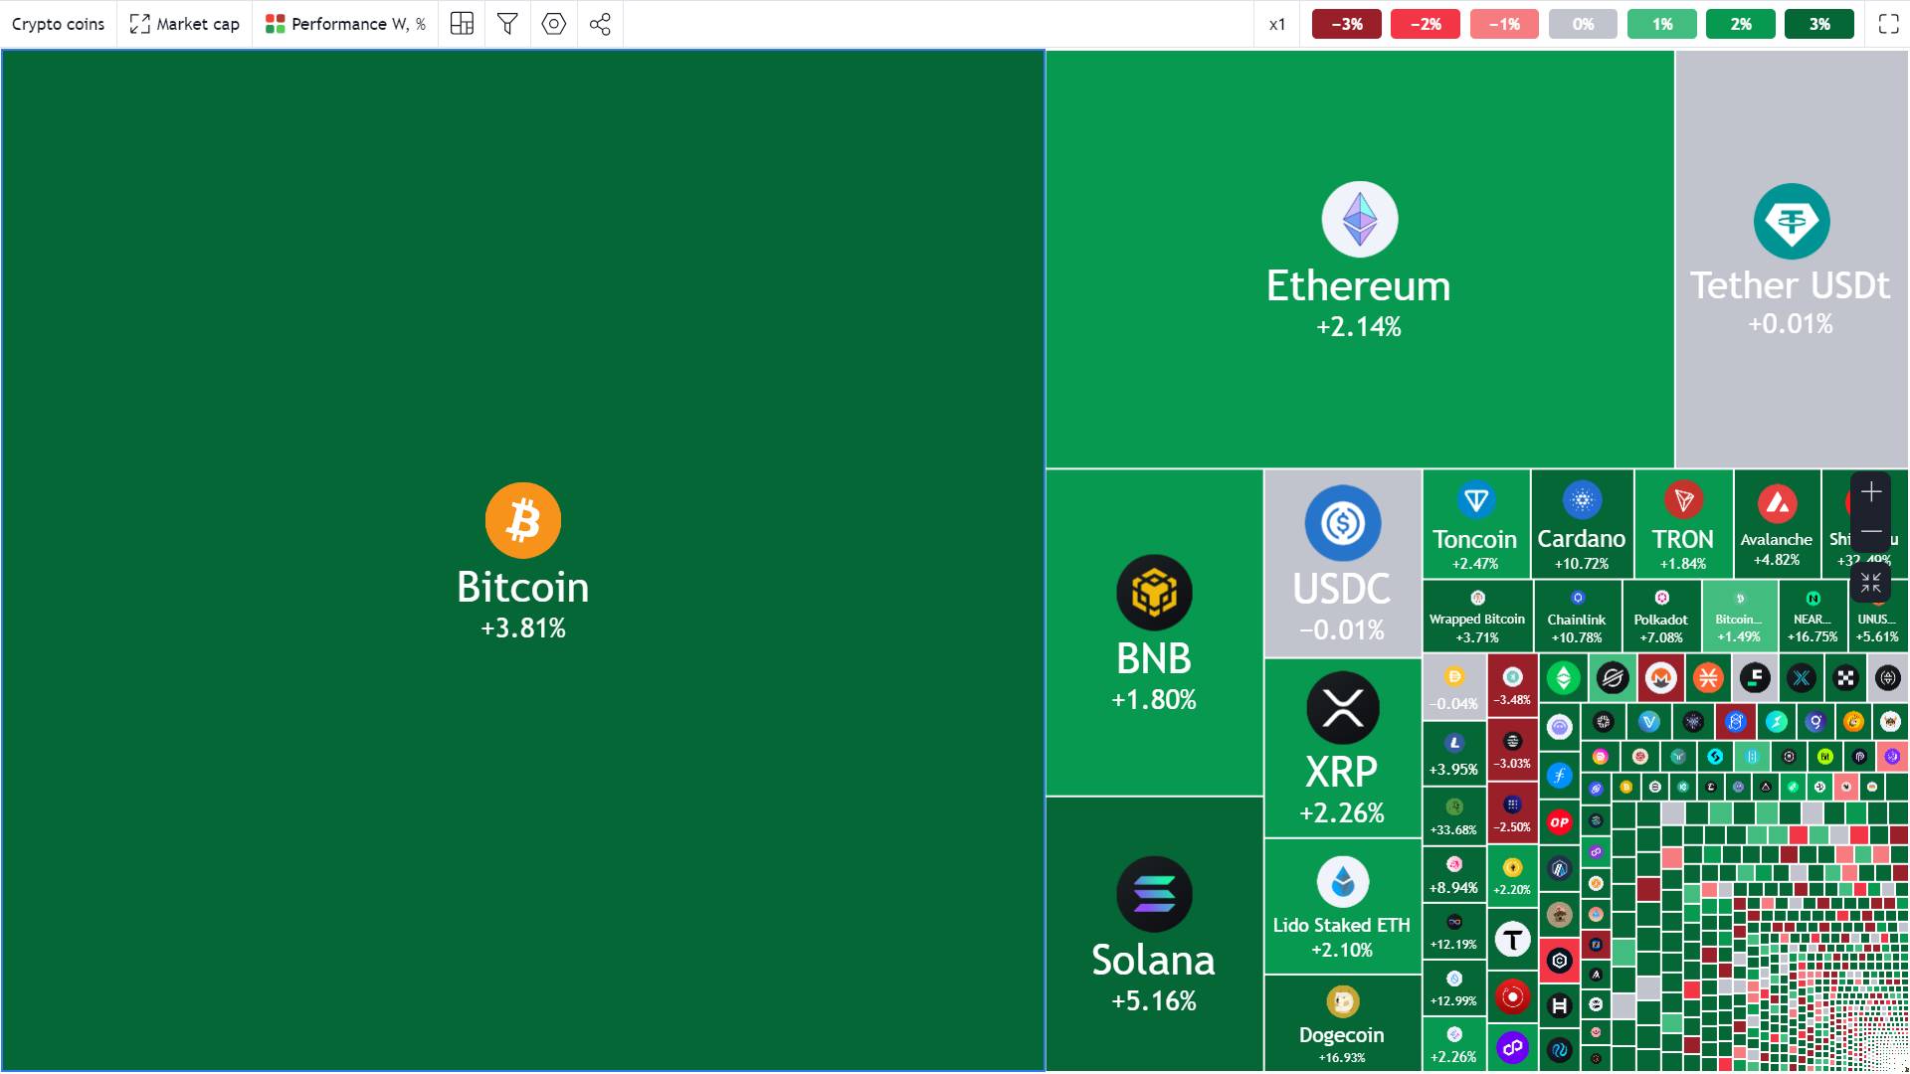Select the 2% green legend swatch
The width and height of the screenshot is (1910, 1074).
[1741, 24]
